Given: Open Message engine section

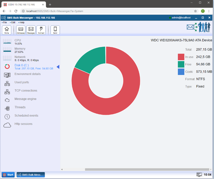Looking at the screenshot, I should click(25, 99).
